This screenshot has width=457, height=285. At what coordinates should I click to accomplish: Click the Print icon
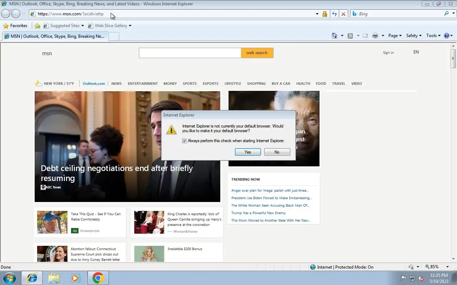click(375, 36)
